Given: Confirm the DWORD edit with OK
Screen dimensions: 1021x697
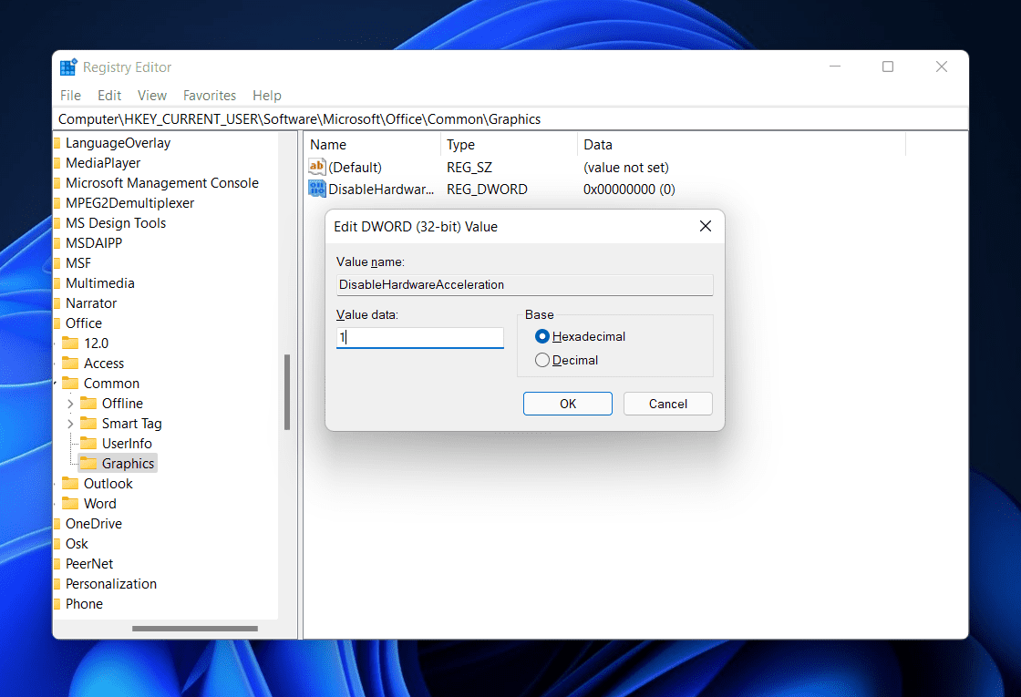Looking at the screenshot, I should click(567, 404).
